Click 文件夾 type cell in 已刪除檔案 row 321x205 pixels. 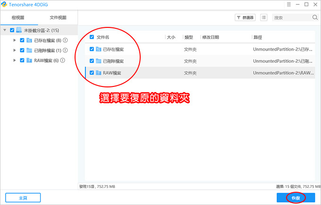pos(190,61)
